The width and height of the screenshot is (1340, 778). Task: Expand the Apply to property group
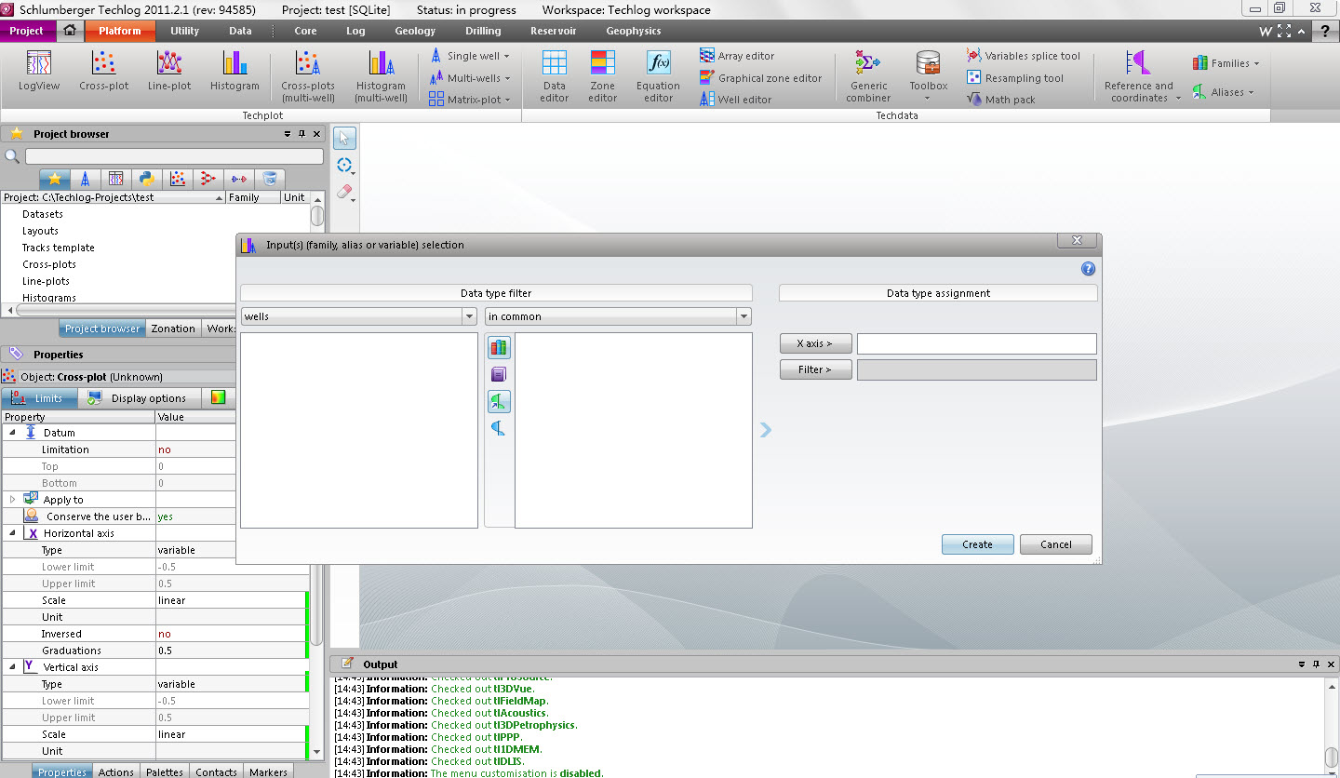point(13,500)
